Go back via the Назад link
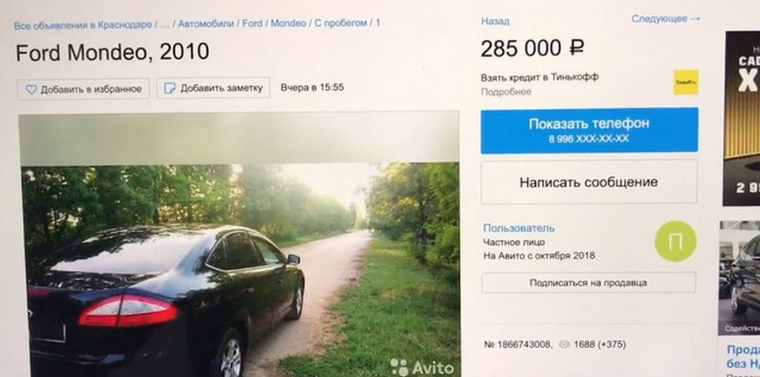The height and width of the screenshot is (377, 760). click(x=495, y=21)
